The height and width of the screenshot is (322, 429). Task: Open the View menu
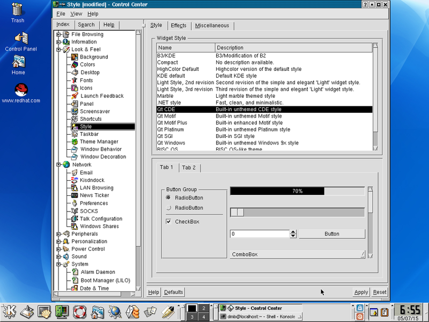click(76, 14)
